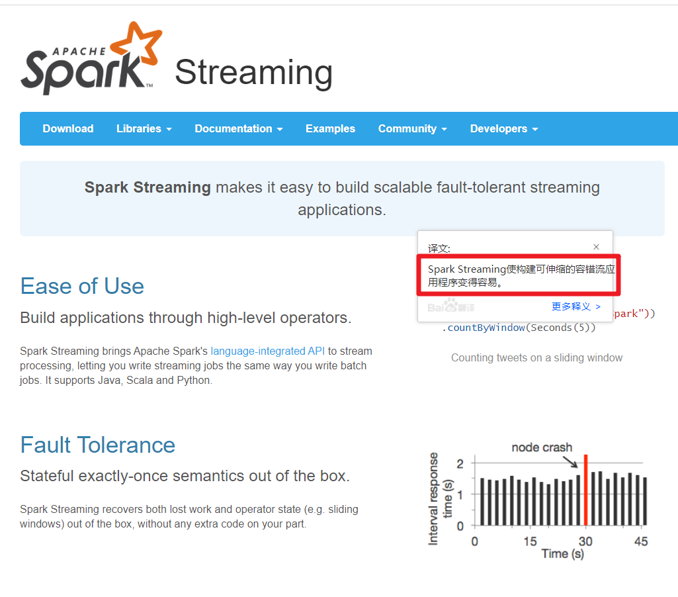This screenshot has width=678, height=597.
Task: Expand the Documentation dropdown menu
Action: pyautogui.click(x=239, y=128)
